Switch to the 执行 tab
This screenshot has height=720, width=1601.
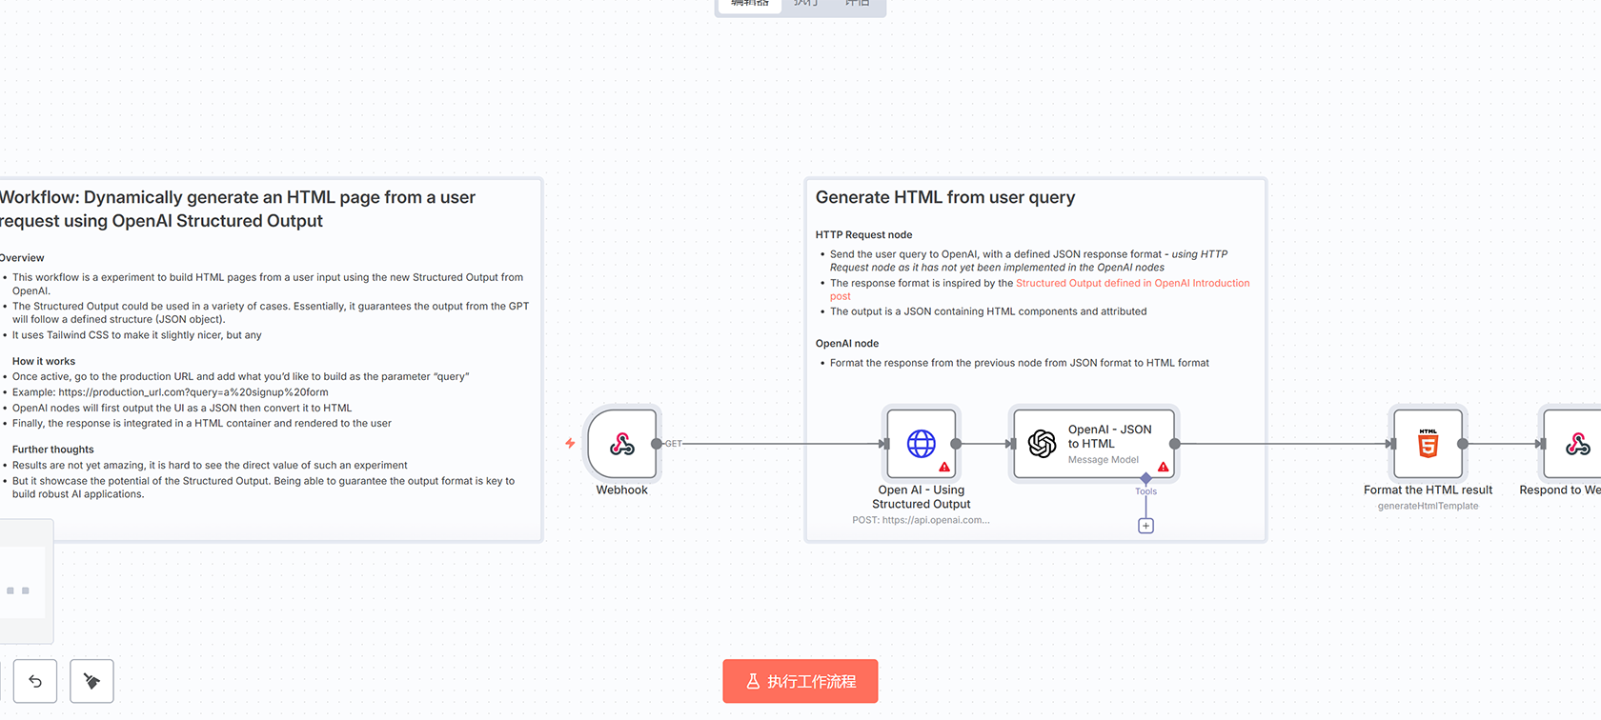805,4
